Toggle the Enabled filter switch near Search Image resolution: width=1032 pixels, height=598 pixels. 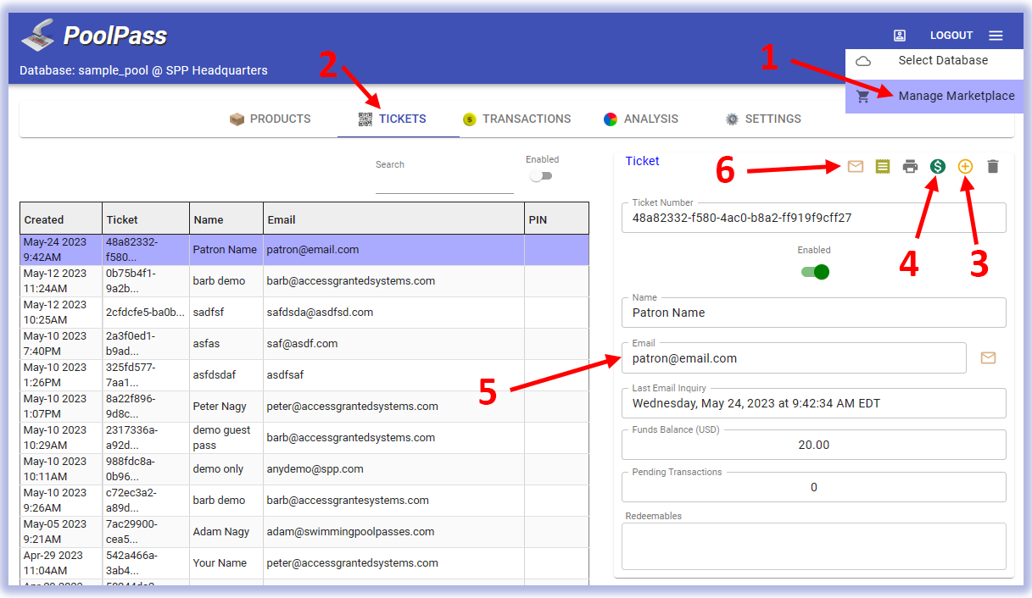click(x=540, y=176)
